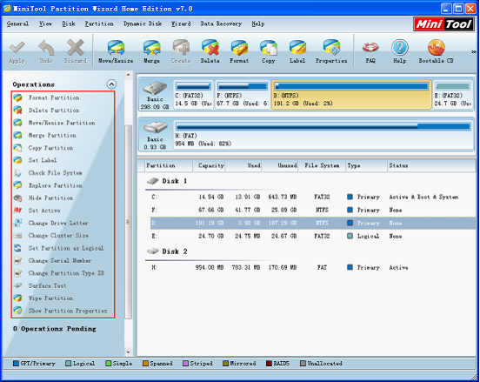
Task: Open the View menu
Action: click(x=45, y=23)
